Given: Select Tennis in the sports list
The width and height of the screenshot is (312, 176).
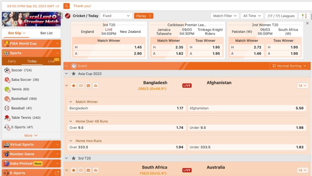Looking at the screenshot, I should 31,89.
